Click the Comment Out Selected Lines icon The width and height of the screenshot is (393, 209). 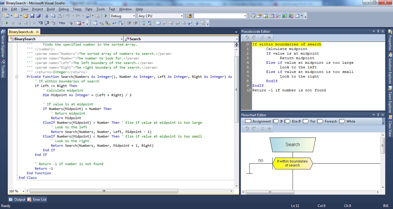(144, 23)
